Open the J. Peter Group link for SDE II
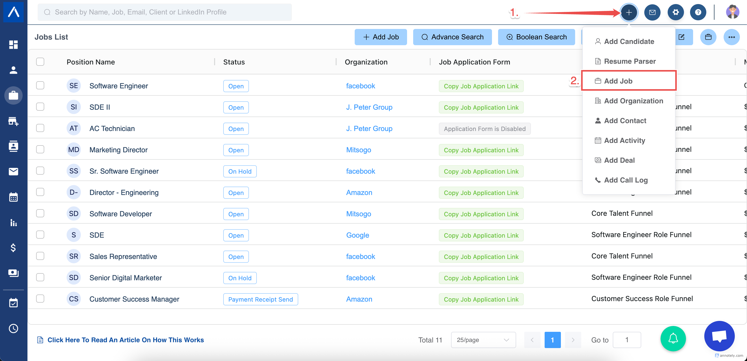Image resolution: width=747 pixels, height=361 pixels. [x=369, y=107]
